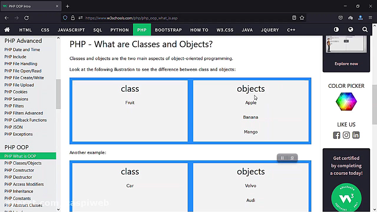Open PHP Sessions link
Image resolution: width=377 pixels, height=212 pixels.
16,99
